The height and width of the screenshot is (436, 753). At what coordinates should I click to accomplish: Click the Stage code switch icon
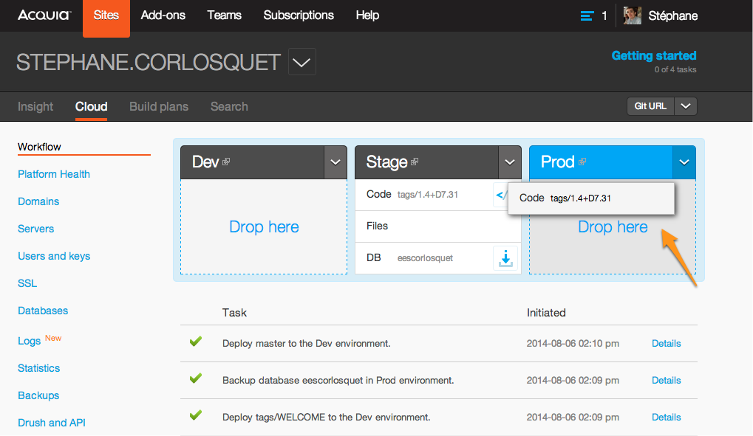point(501,195)
